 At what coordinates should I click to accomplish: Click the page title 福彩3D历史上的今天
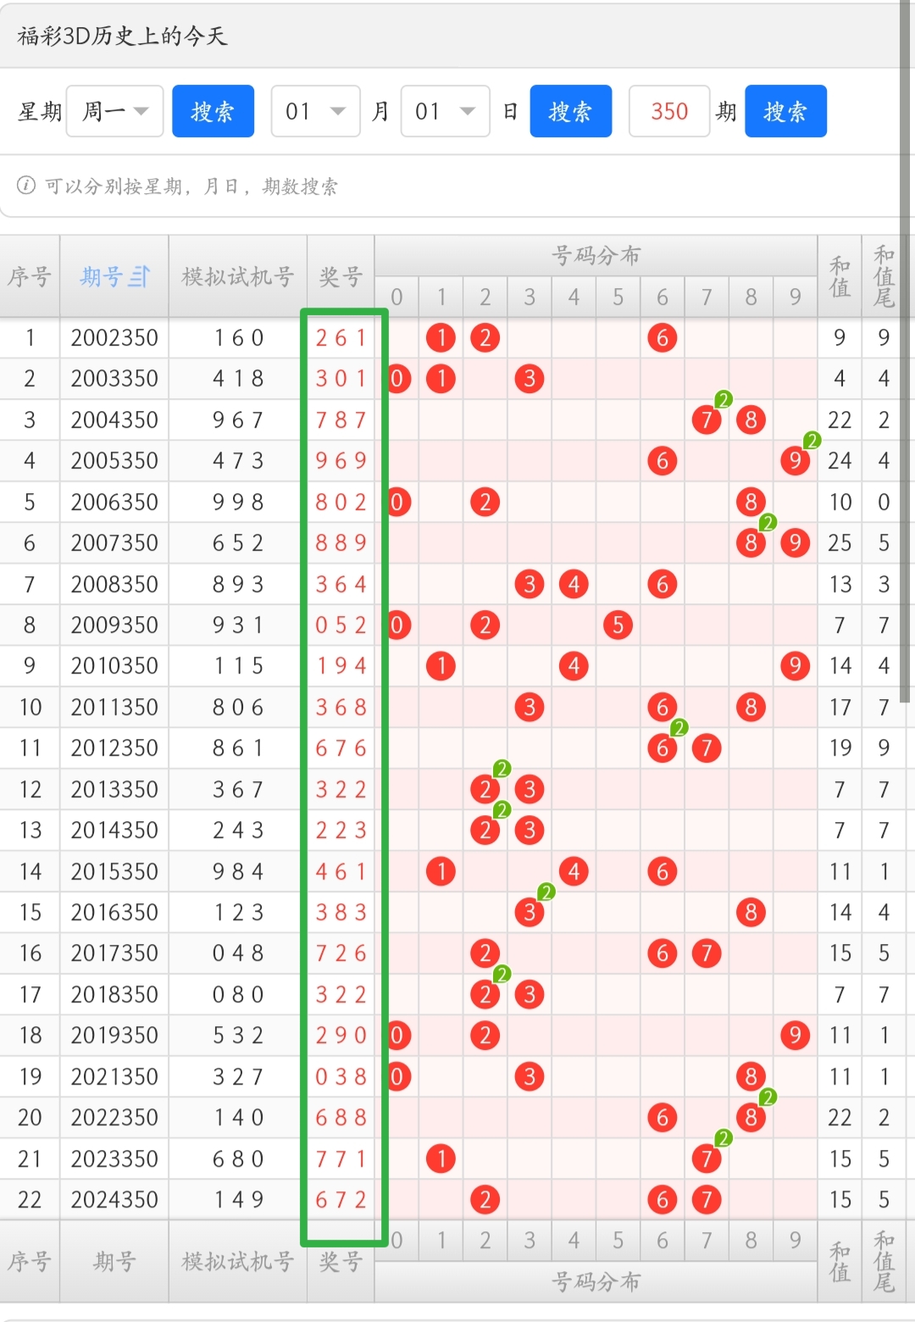point(122,36)
